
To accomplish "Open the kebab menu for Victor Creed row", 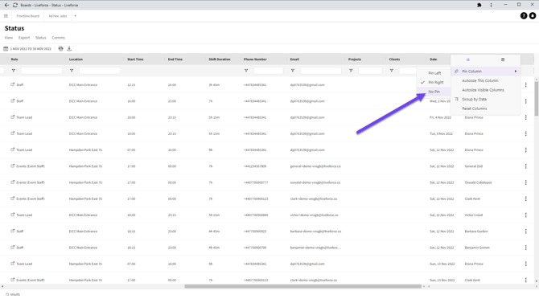I will tap(525, 215).
